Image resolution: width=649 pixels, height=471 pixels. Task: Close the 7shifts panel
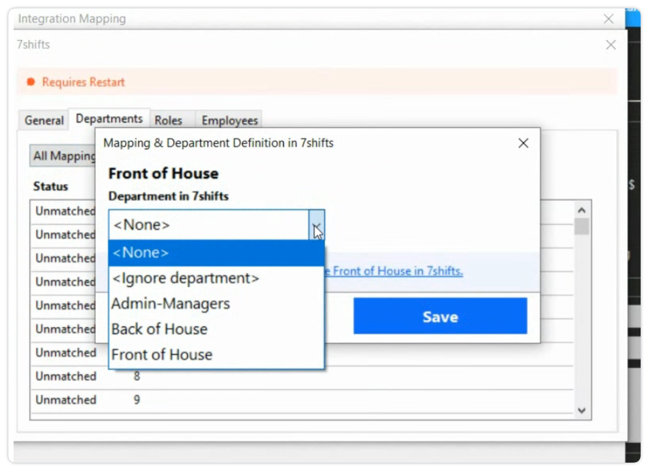click(x=610, y=45)
